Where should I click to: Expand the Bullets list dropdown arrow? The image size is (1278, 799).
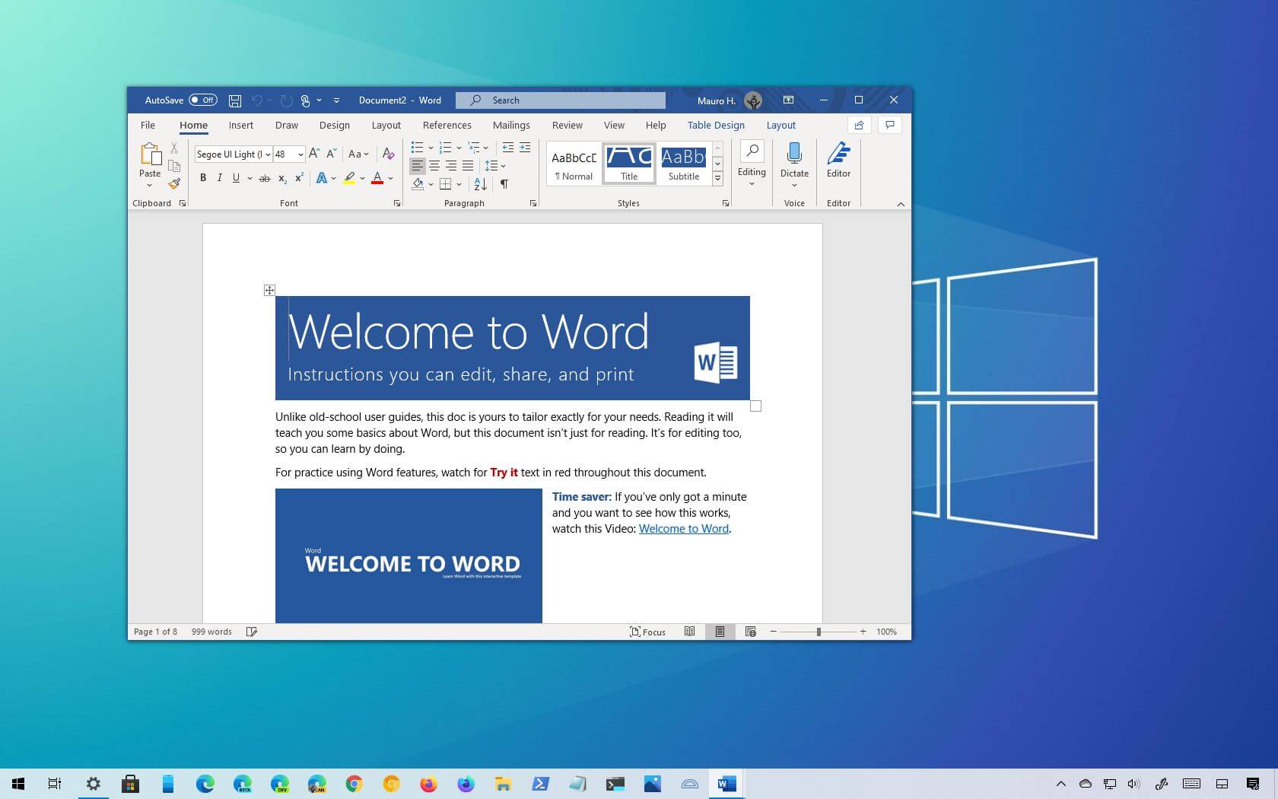click(x=431, y=148)
